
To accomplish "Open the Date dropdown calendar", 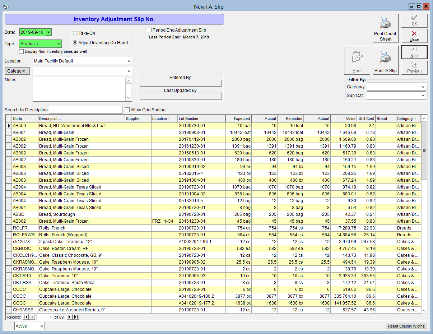I will tap(48, 32).
